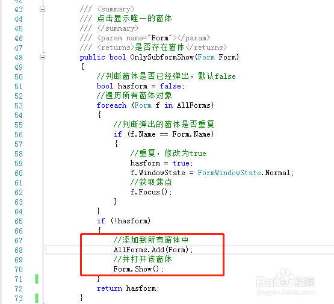Click the comment '//遍历所有窗体对象'
Screen dimensions: 334x304
pyautogui.click(x=134, y=96)
